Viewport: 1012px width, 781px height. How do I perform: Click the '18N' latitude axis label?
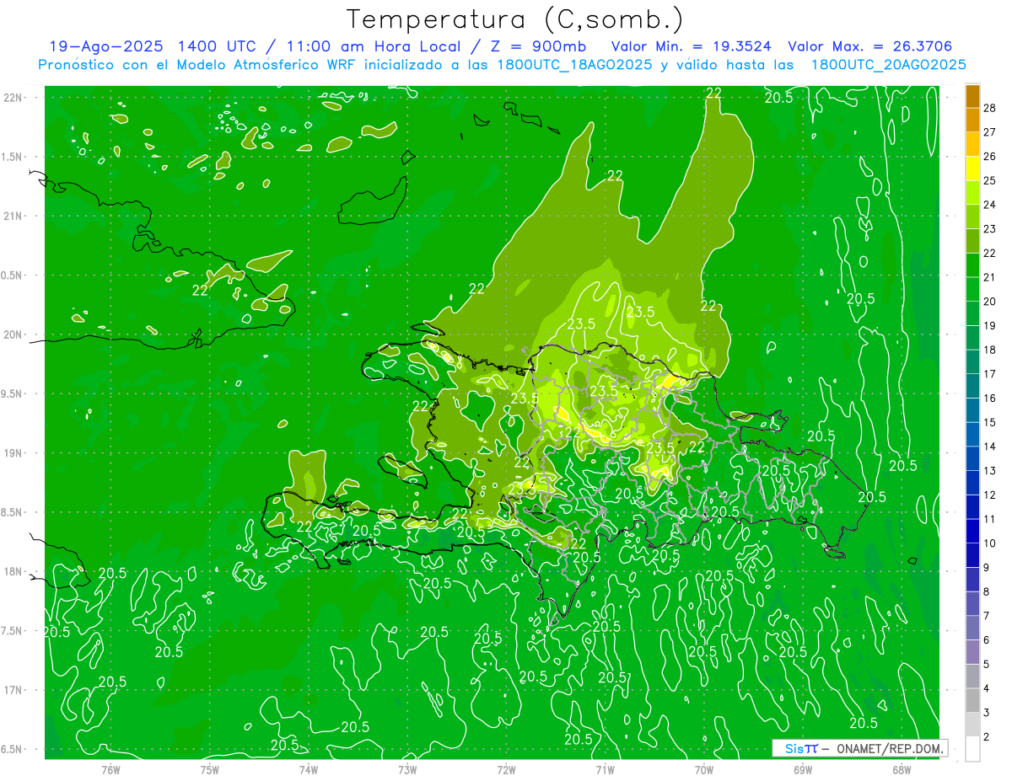tap(13, 571)
